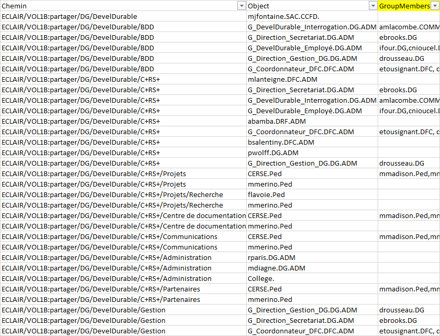This screenshot has height=336, width=440.
Task: Open the Chemin column filter dropdown
Action: click(241, 6)
